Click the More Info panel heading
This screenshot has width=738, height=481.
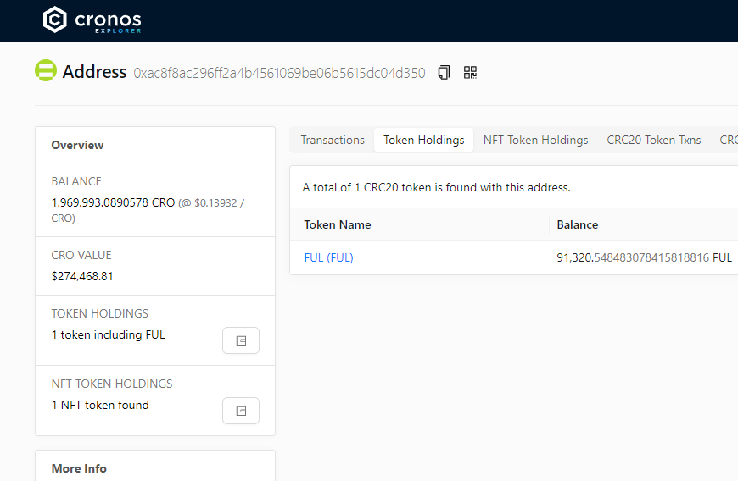click(79, 468)
